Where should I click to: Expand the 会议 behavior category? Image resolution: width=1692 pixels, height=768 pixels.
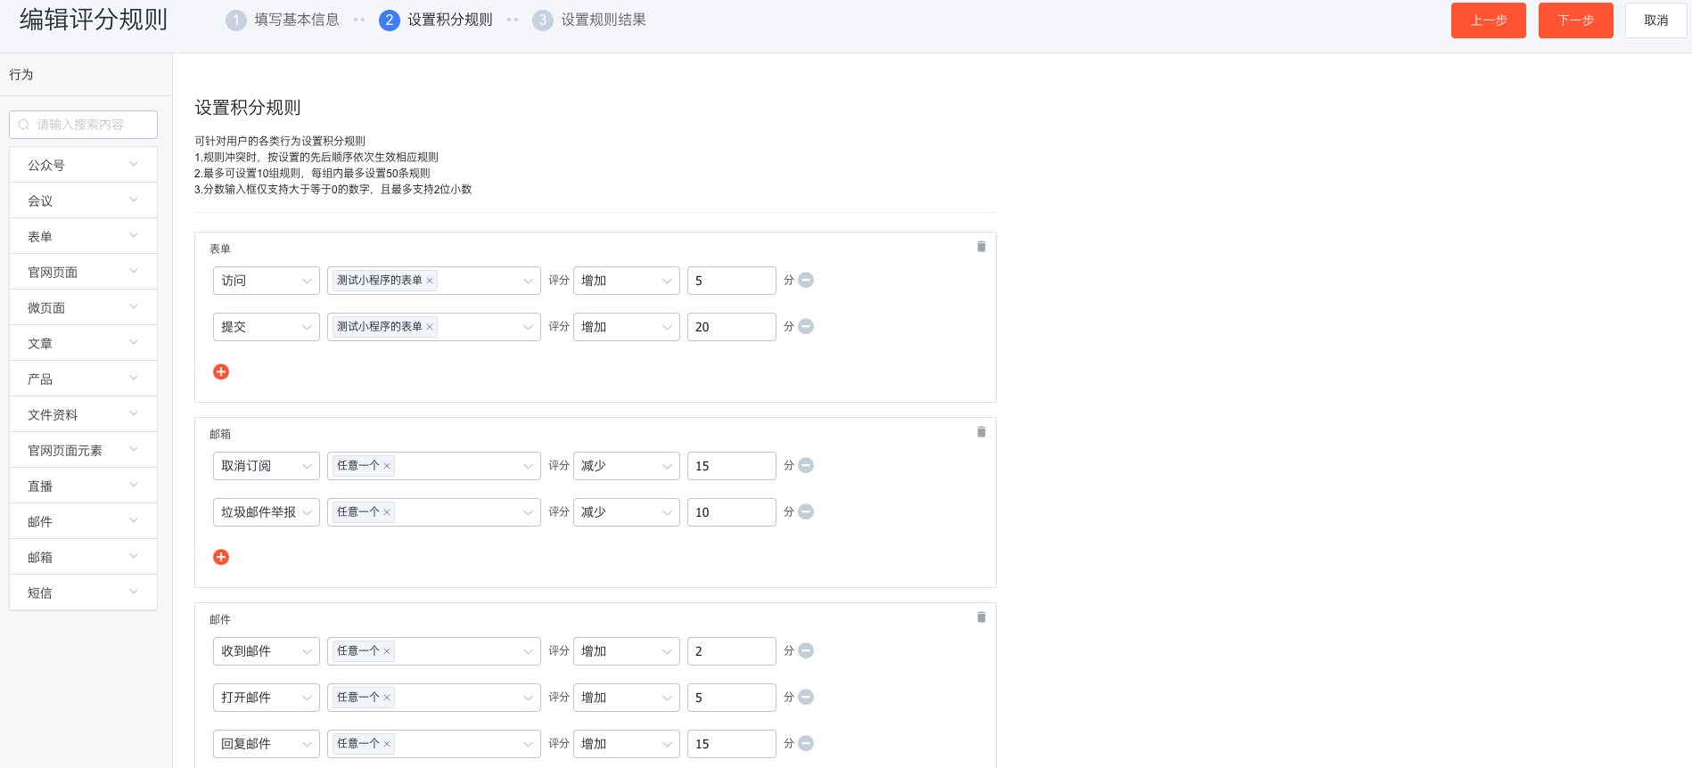tap(83, 200)
